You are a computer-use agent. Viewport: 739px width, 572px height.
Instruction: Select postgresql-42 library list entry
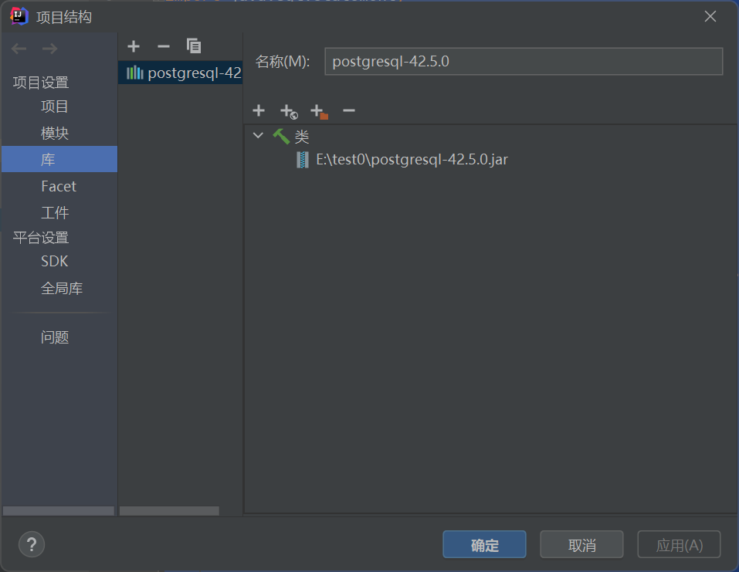[x=181, y=73]
